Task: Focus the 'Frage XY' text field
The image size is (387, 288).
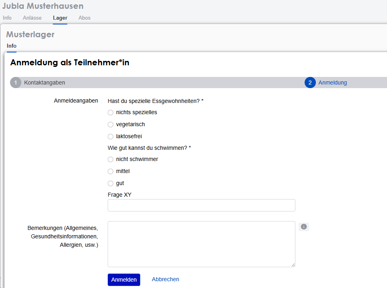Action: (x=201, y=205)
